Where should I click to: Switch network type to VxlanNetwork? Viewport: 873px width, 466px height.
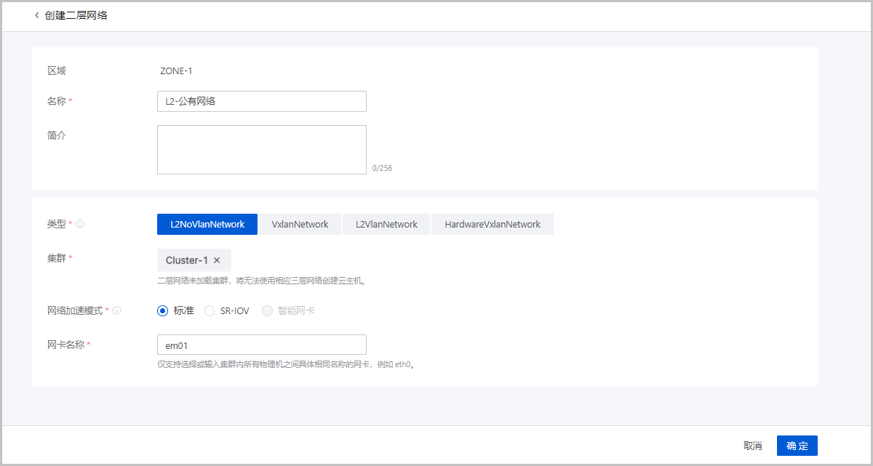point(300,224)
